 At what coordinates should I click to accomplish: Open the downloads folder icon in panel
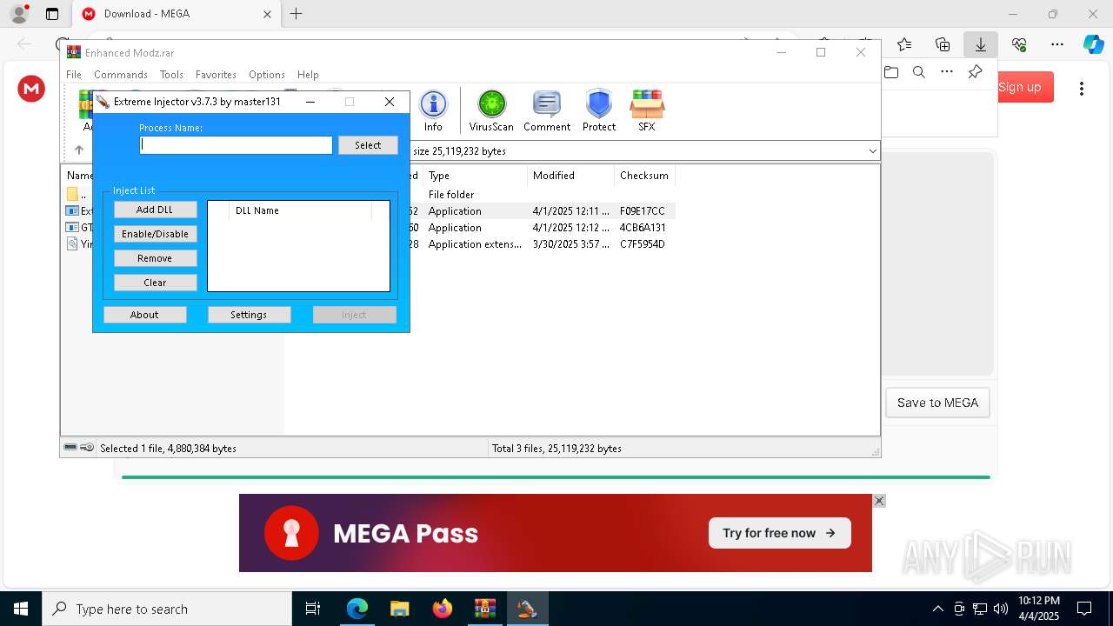pyautogui.click(x=890, y=72)
